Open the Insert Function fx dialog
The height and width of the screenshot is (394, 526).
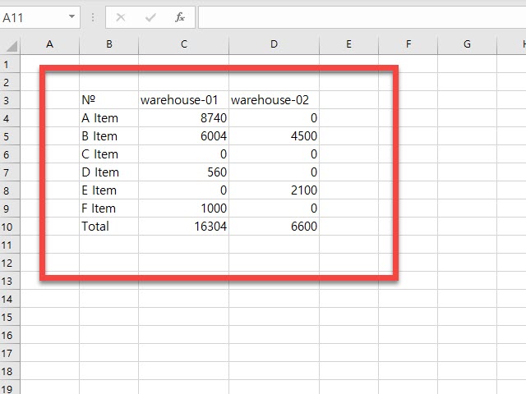[180, 17]
